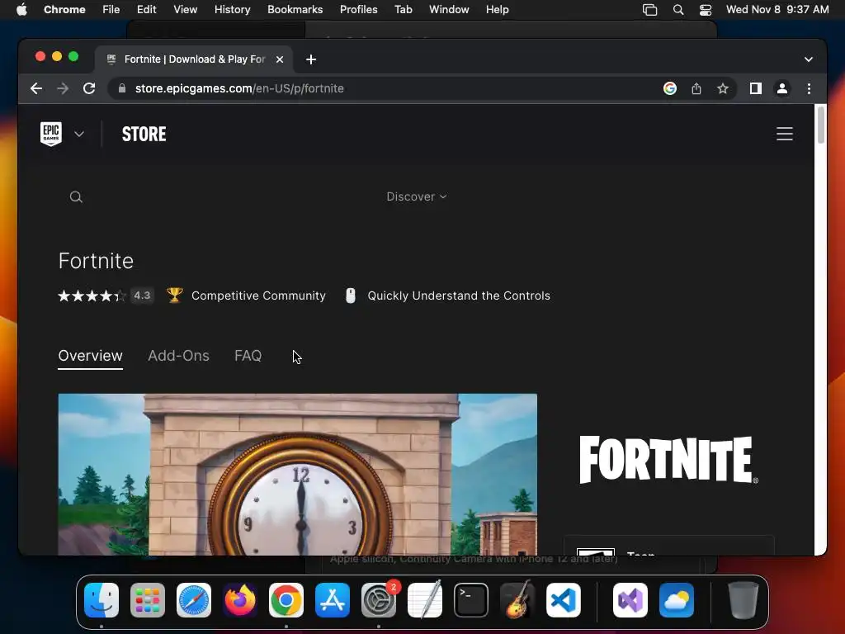Launch Firefox from the Dock
Screen dimensions: 845x634
click(x=240, y=600)
